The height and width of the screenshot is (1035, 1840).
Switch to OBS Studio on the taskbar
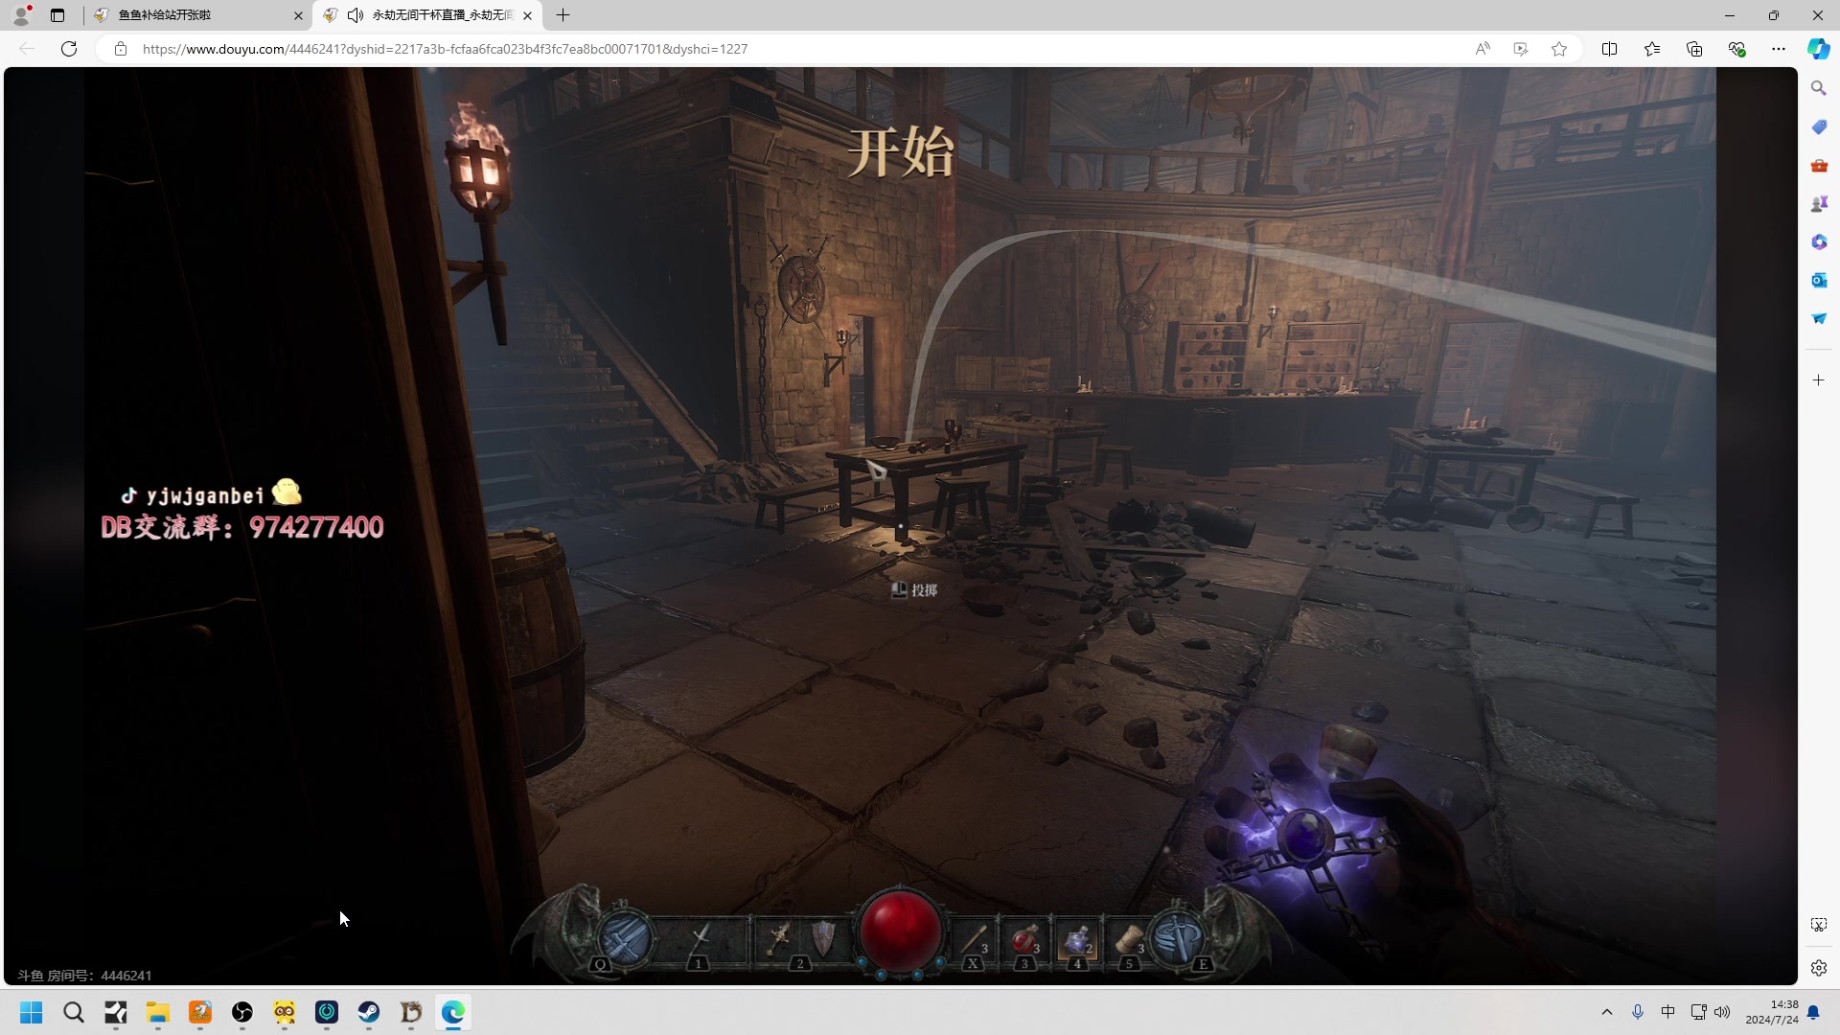[242, 1013]
